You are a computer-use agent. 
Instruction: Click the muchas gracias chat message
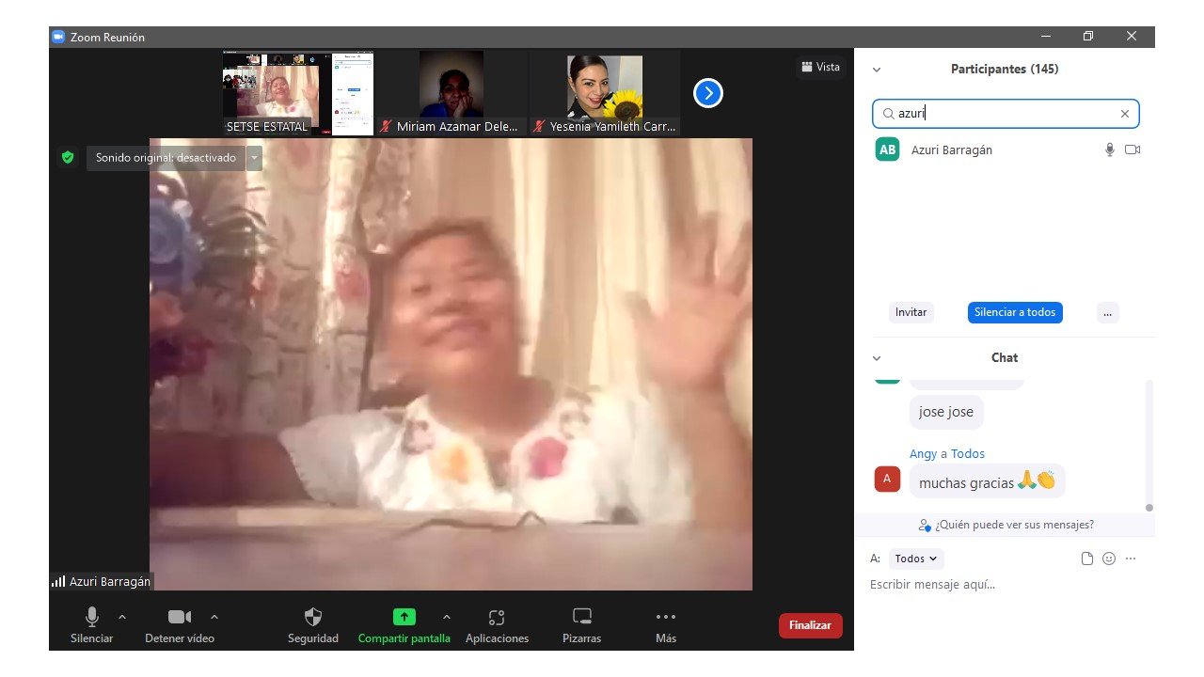pyautogui.click(x=987, y=481)
